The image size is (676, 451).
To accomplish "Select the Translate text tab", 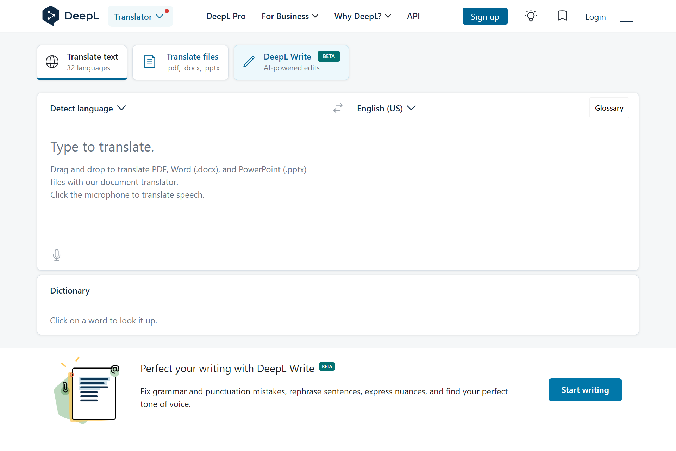I will pos(82,62).
